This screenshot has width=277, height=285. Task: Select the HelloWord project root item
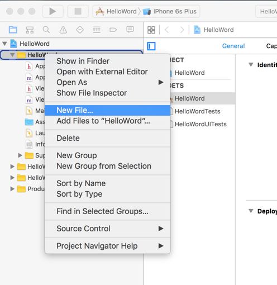(35, 44)
